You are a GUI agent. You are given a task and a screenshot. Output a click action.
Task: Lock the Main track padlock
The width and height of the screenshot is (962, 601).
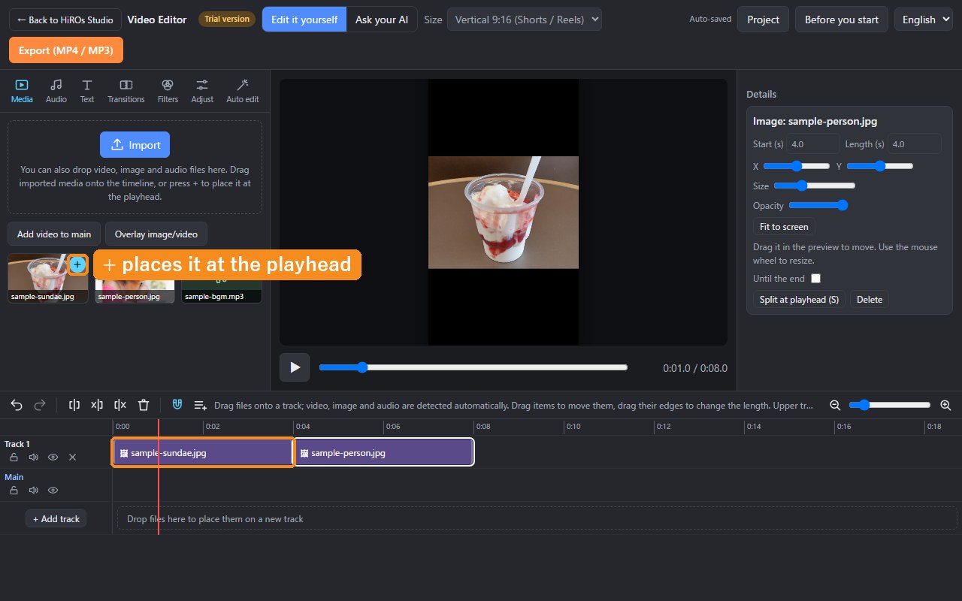click(x=14, y=490)
